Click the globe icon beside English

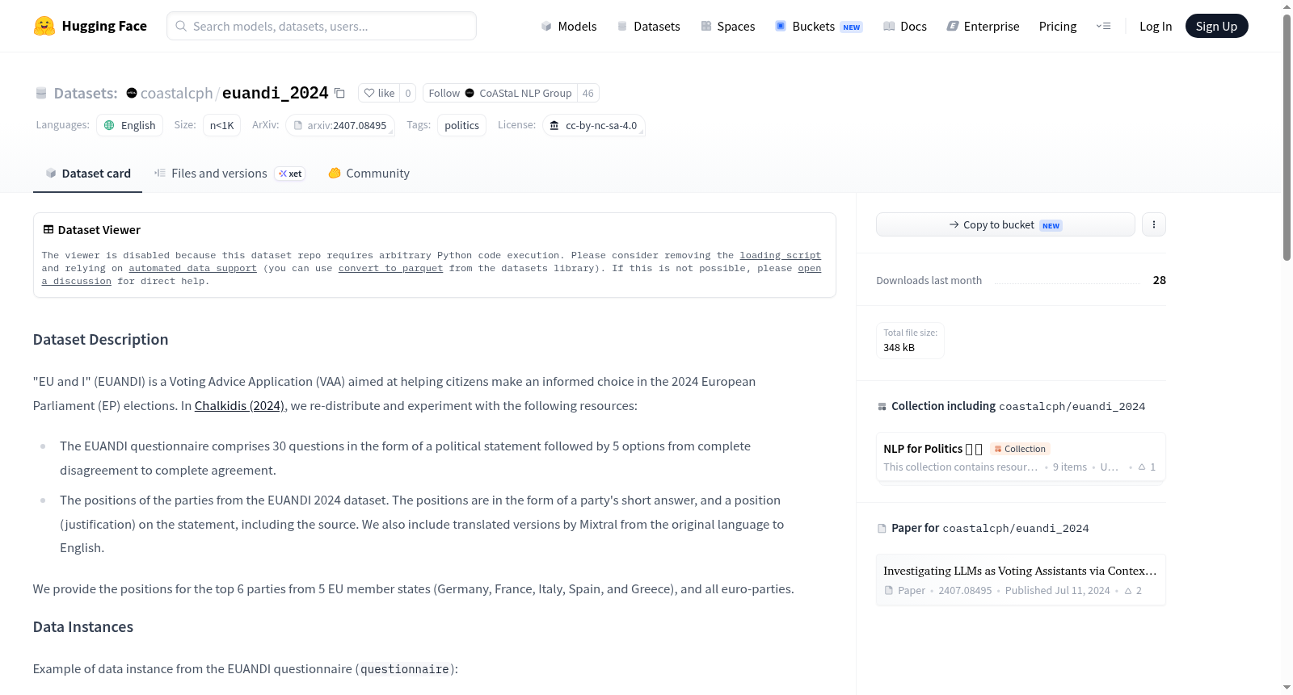click(x=109, y=125)
